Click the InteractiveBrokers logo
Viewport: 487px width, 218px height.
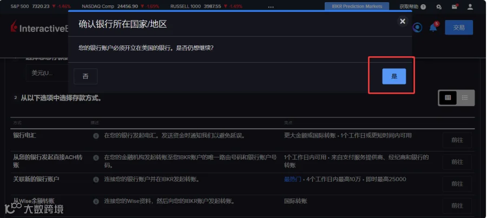[x=39, y=27]
